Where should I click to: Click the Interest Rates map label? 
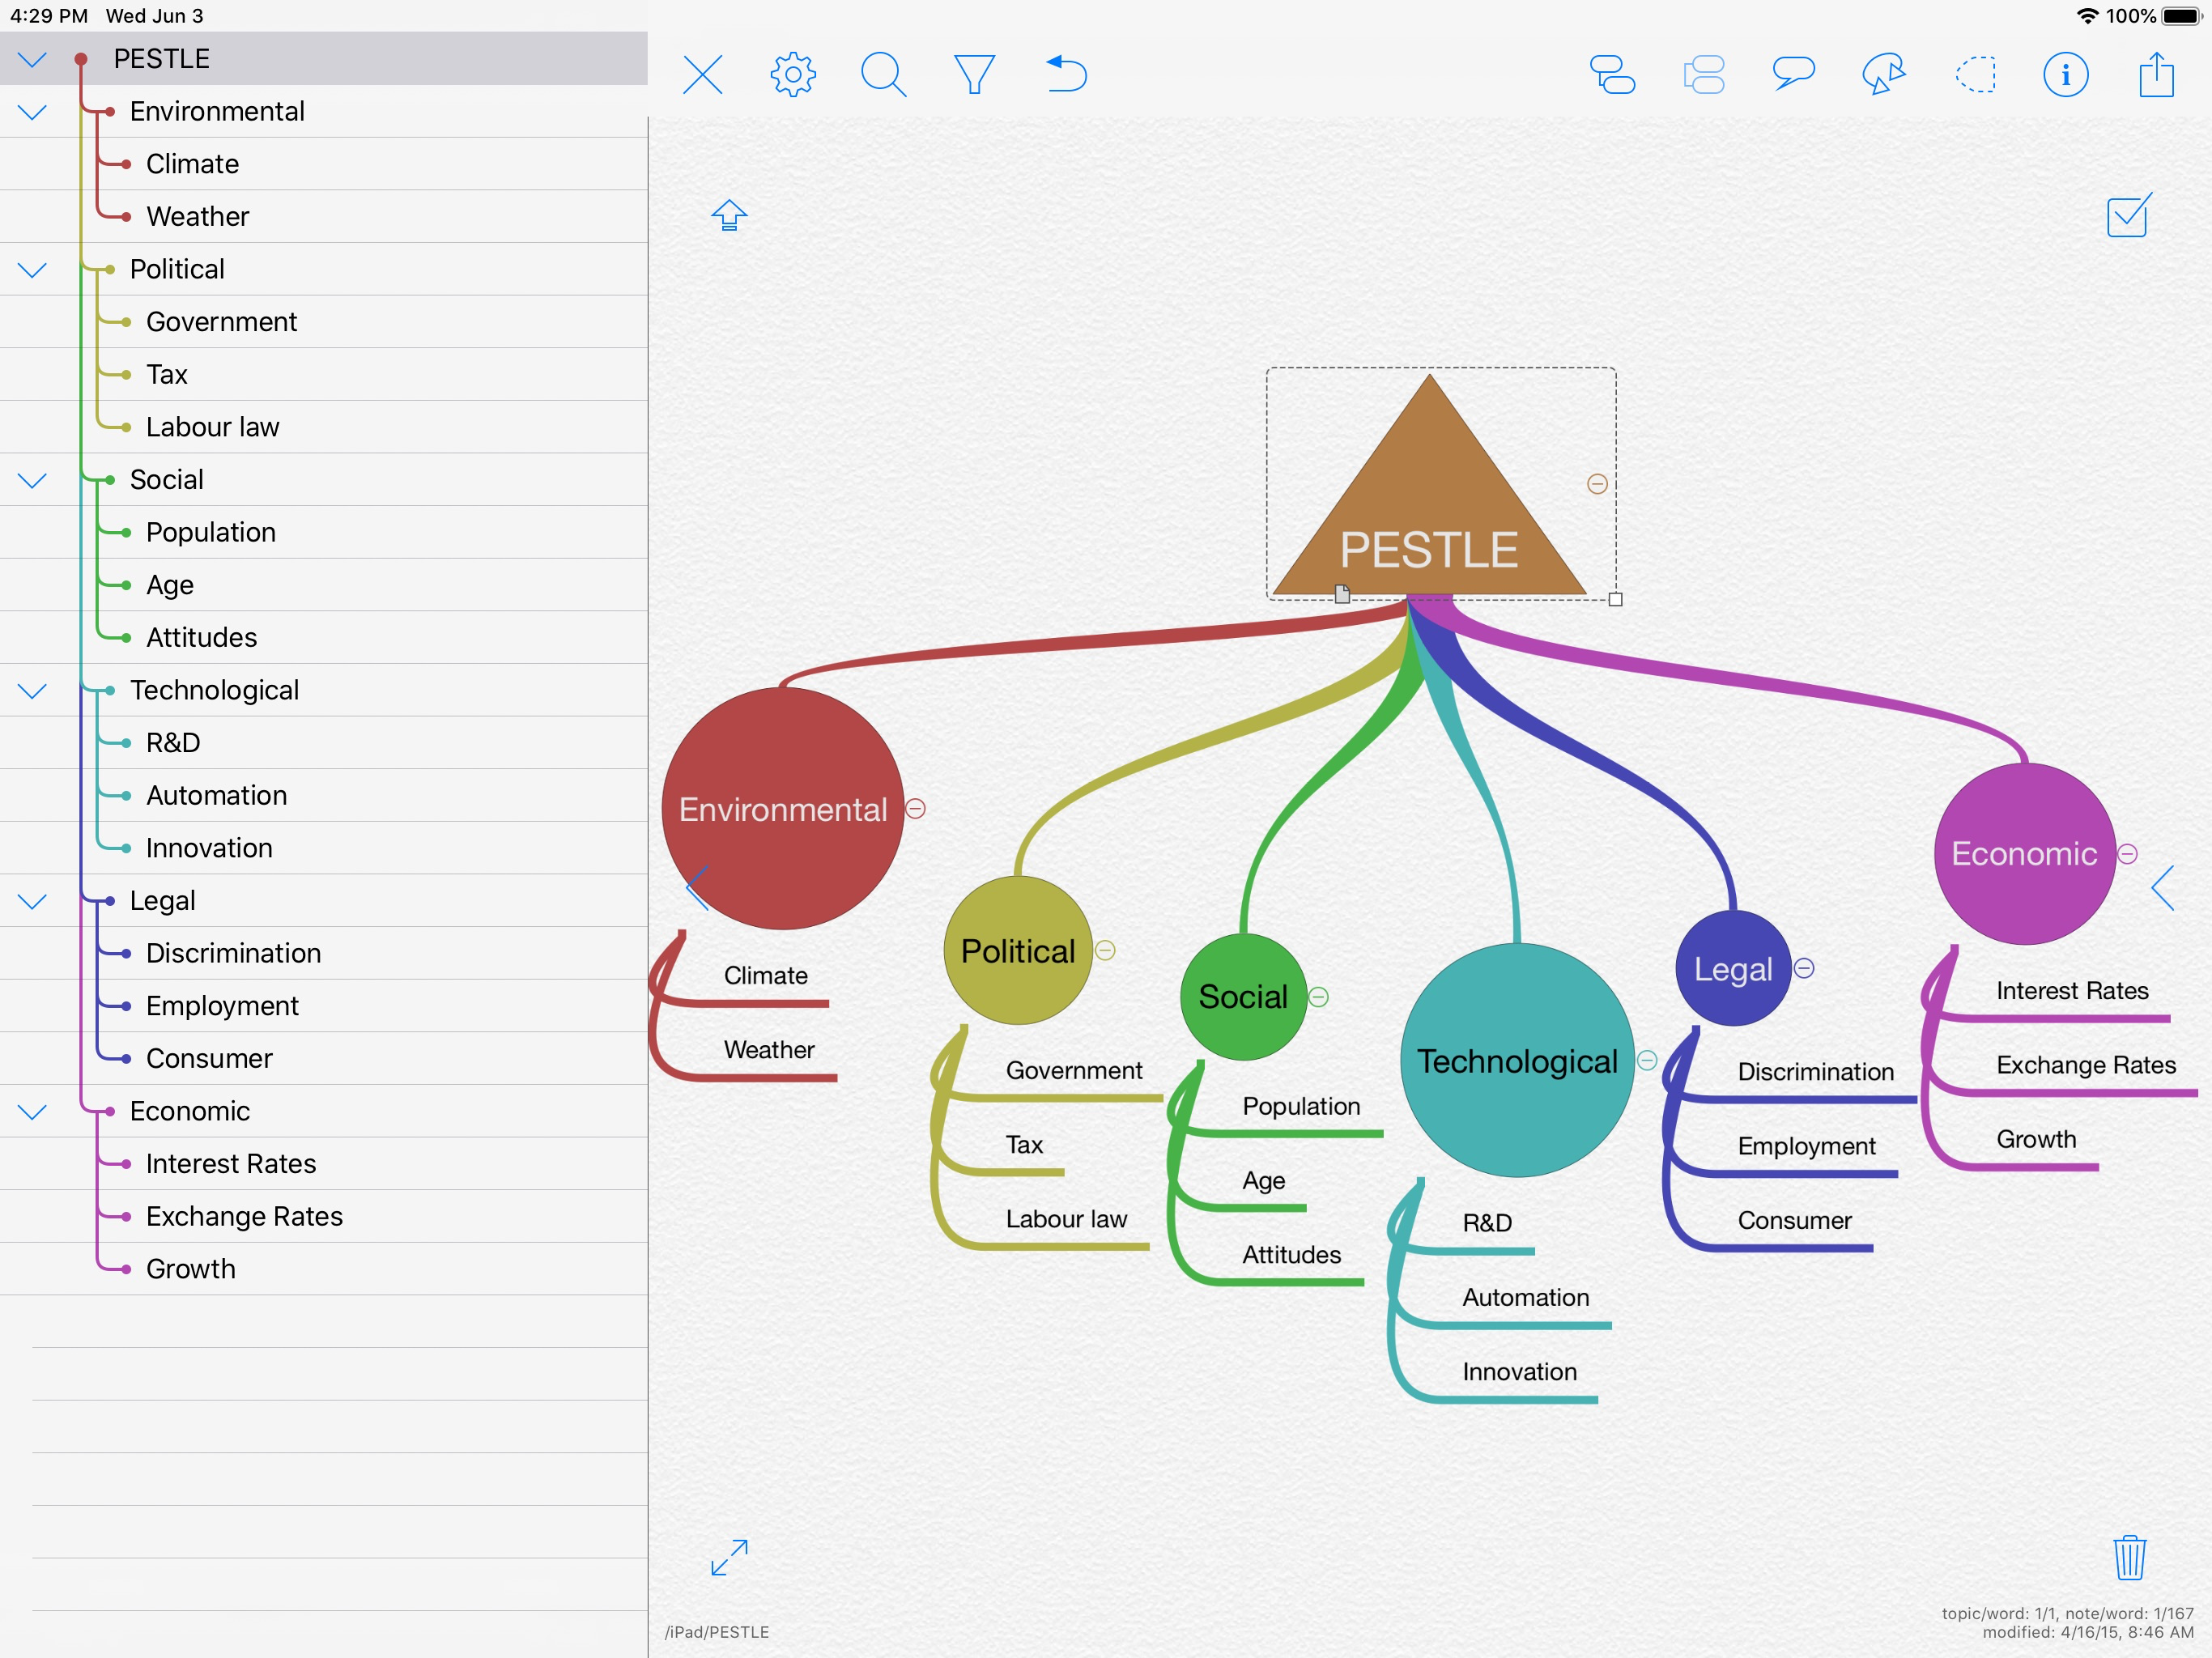(2071, 991)
